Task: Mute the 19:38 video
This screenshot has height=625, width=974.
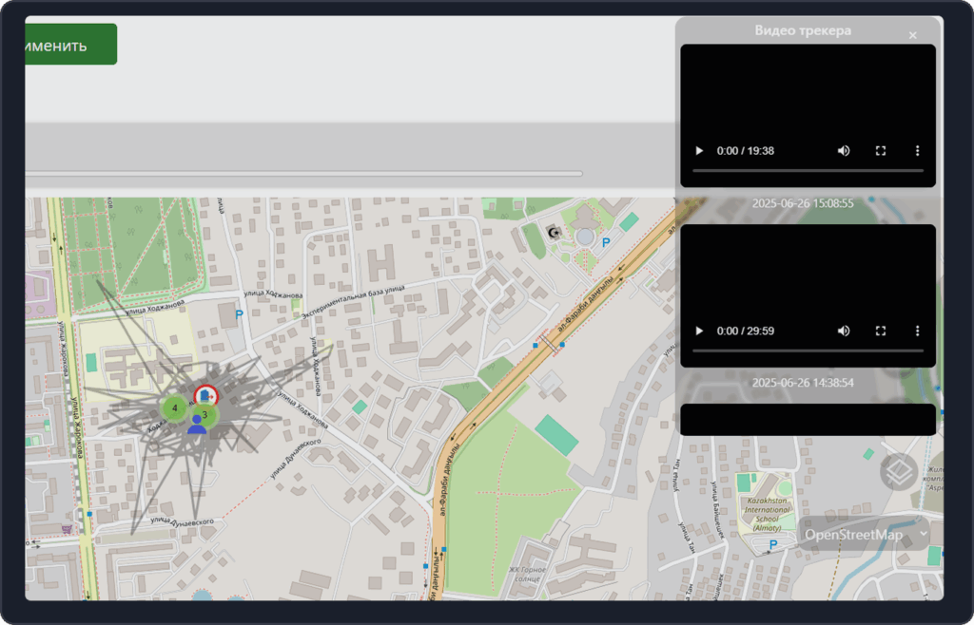Action: 844,151
